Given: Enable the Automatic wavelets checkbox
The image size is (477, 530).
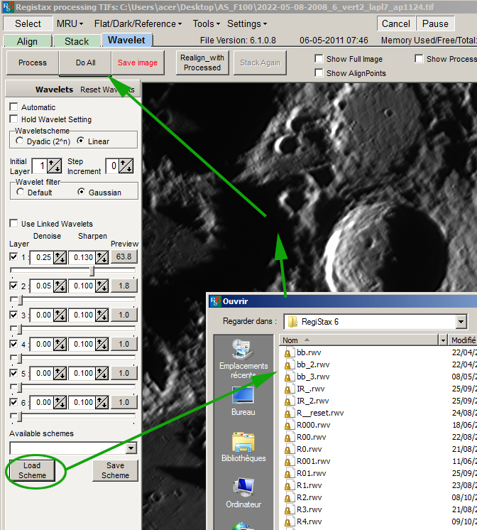Looking at the screenshot, I should click(x=13, y=107).
